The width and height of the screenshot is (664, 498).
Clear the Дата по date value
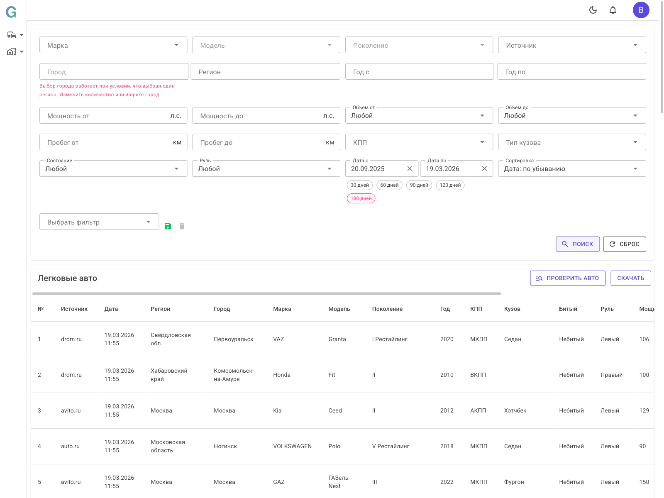tap(484, 168)
